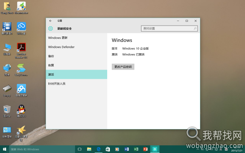Select the 腾讯QQ penguin shortcut

[x=21, y=111]
